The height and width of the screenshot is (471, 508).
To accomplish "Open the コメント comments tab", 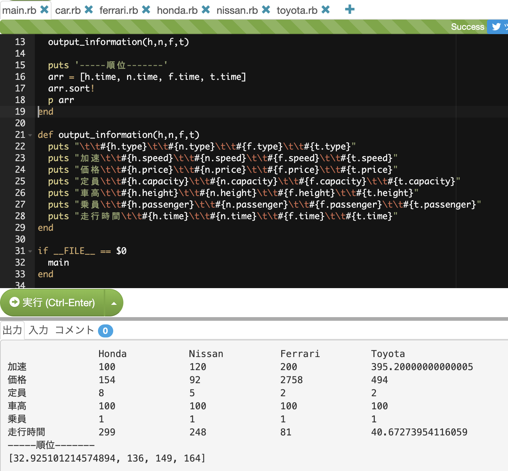I will point(75,330).
